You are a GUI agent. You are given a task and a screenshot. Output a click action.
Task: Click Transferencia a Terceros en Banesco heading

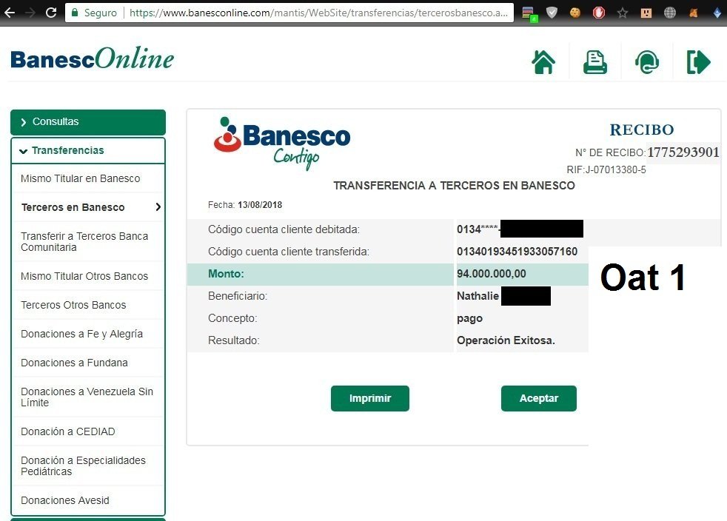[x=454, y=186]
